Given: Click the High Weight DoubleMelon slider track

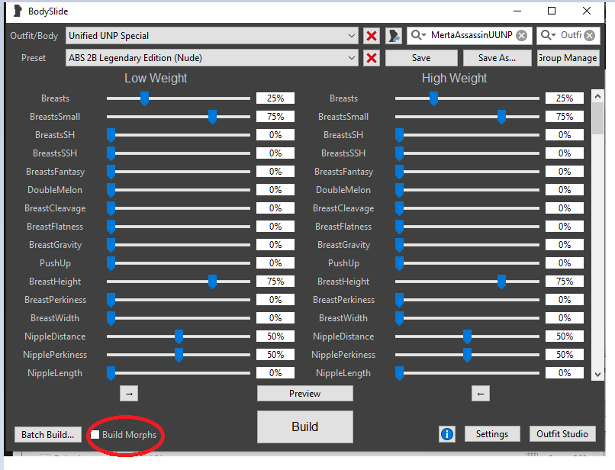Looking at the screenshot, I should pos(467,190).
